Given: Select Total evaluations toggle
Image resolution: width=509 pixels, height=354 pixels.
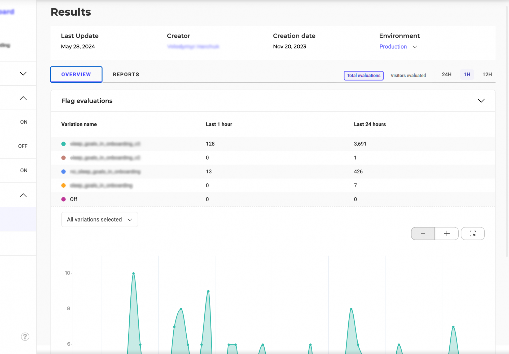Looking at the screenshot, I should point(363,76).
